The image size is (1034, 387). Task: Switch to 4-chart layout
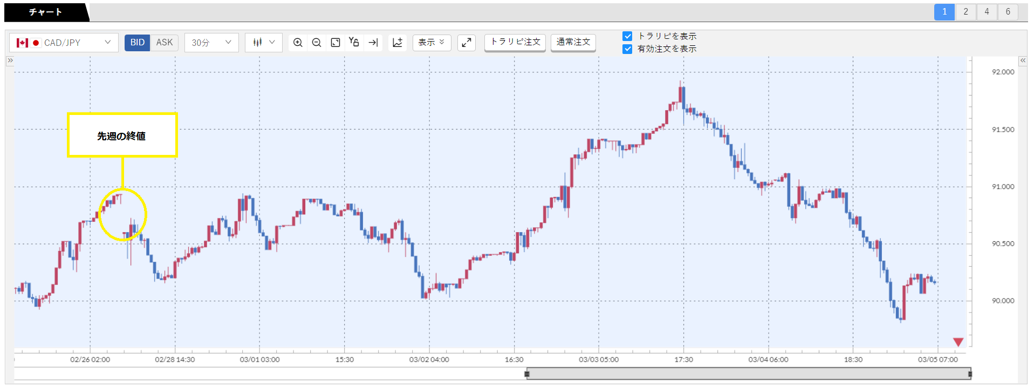[x=987, y=12]
